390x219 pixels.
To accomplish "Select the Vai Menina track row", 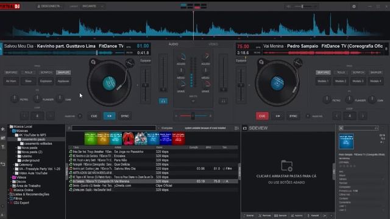I will [x=153, y=181].
